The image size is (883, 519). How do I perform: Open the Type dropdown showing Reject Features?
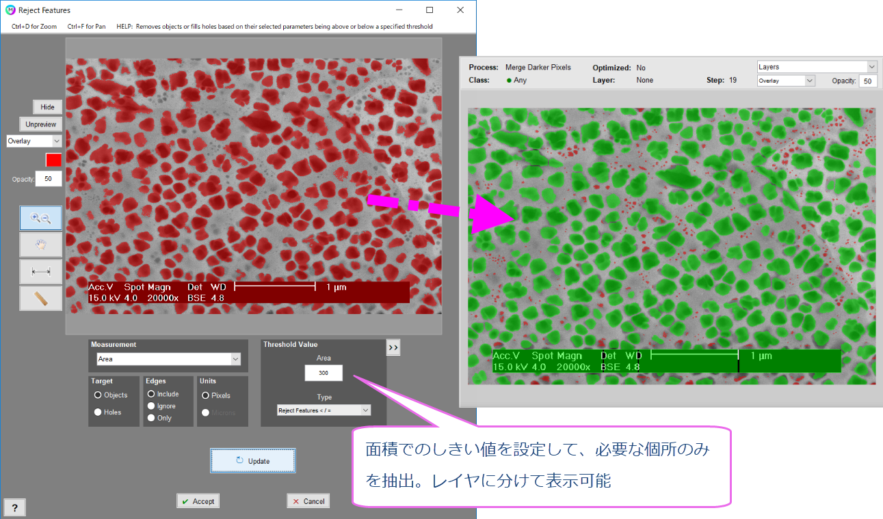[x=322, y=410]
